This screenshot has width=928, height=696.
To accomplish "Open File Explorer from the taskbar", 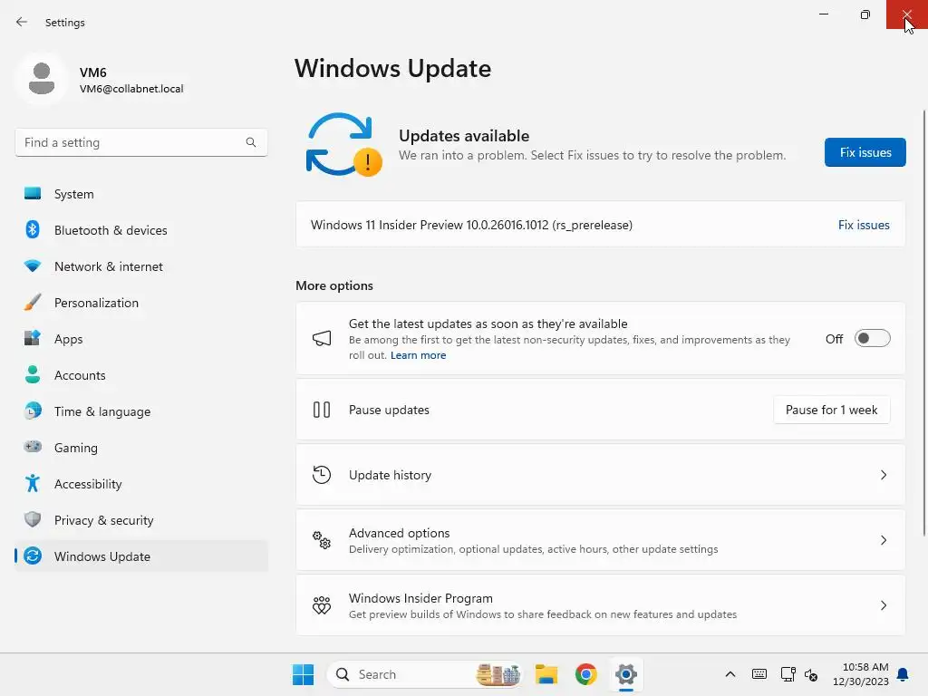I will [546, 674].
